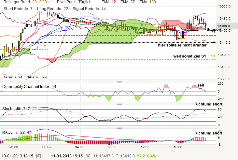This screenshot has width=238, height=160.
Task: Click the 13500.0 price axis label
Action: point(224,7)
